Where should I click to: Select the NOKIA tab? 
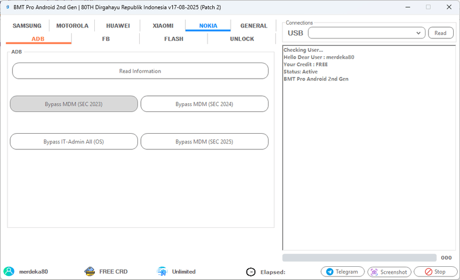coord(208,26)
